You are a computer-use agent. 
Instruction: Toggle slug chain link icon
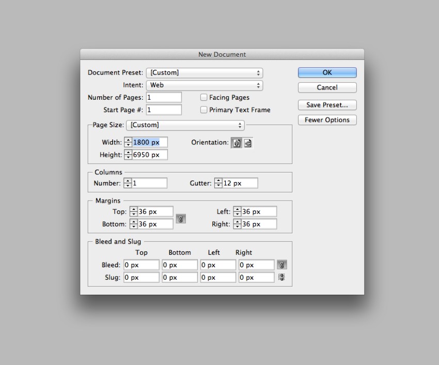click(x=281, y=277)
